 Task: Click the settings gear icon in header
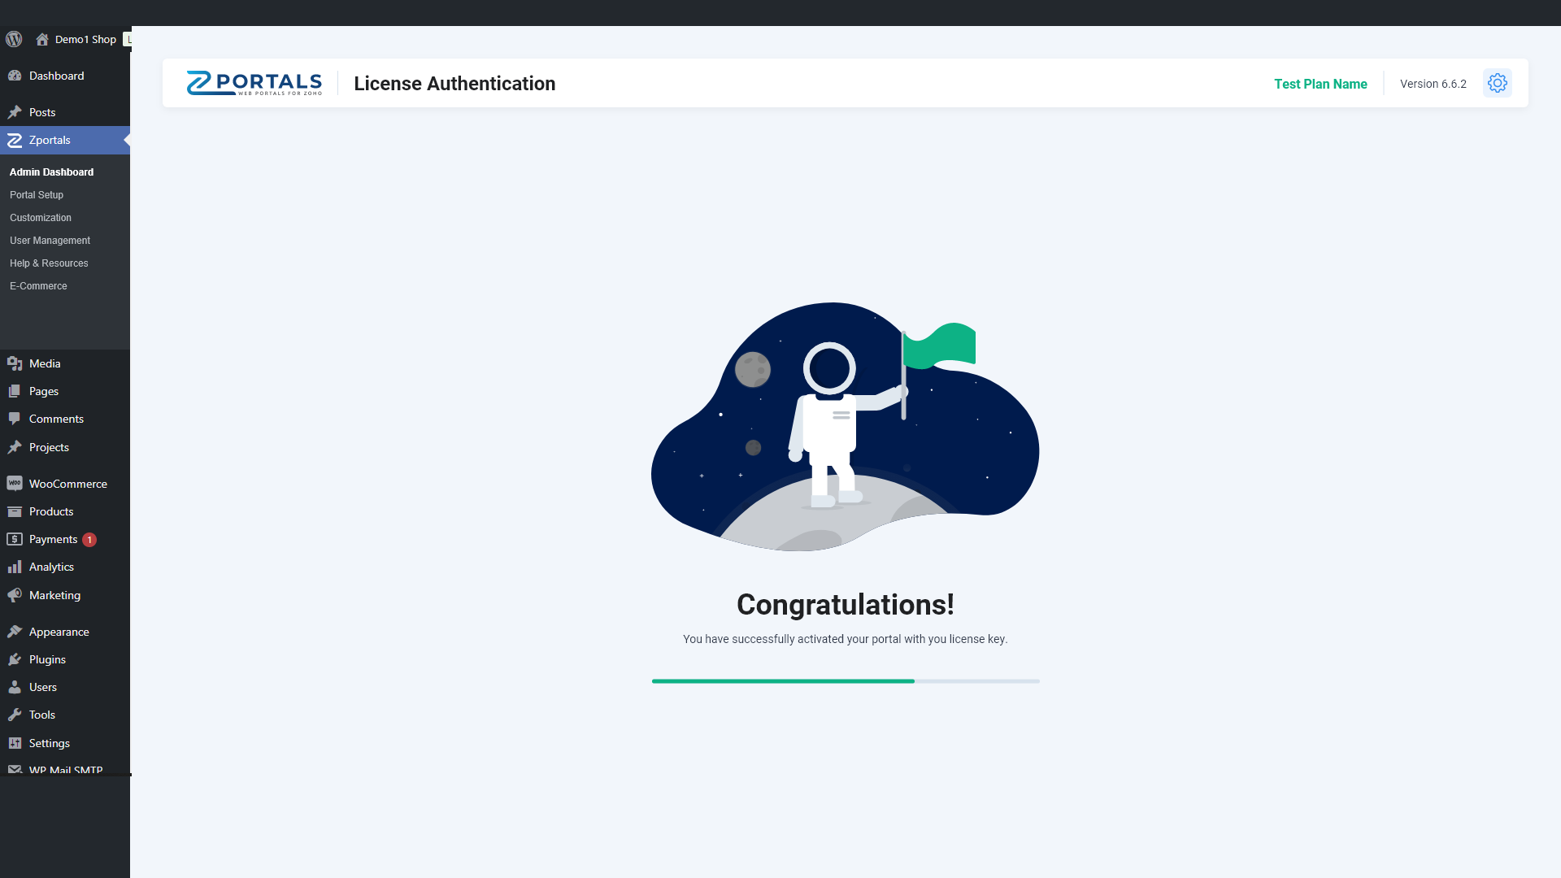(x=1497, y=83)
